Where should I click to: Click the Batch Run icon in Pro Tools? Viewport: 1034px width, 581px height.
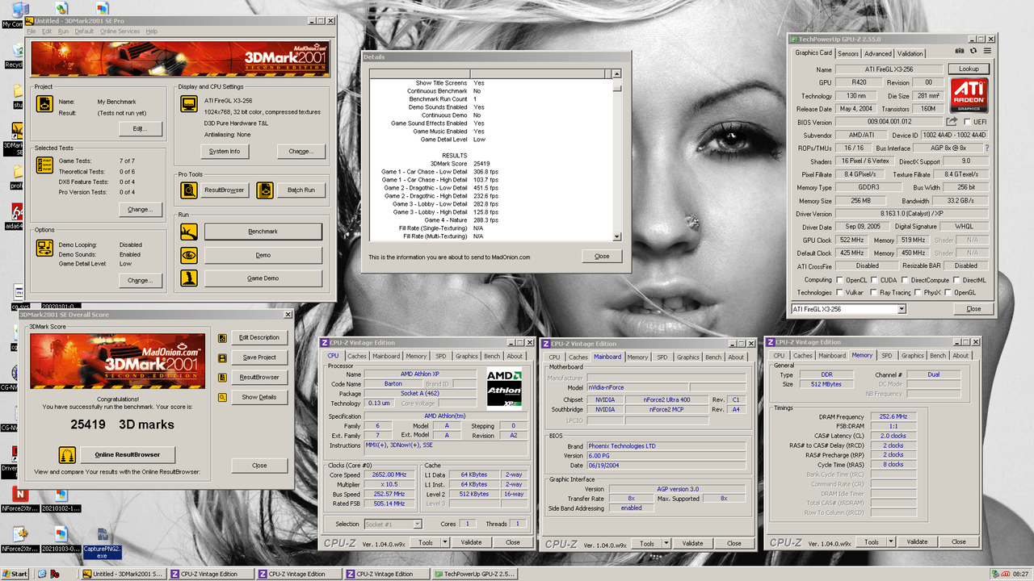(265, 190)
